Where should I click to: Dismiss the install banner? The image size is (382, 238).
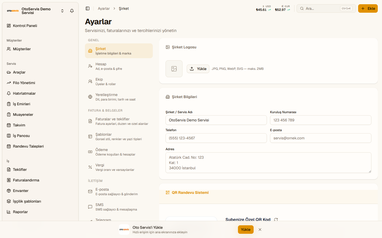pyautogui.click(x=260, y=230)
